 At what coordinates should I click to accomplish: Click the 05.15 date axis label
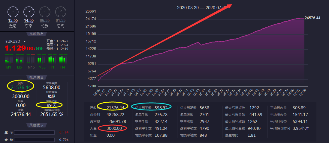click(197, 92)
